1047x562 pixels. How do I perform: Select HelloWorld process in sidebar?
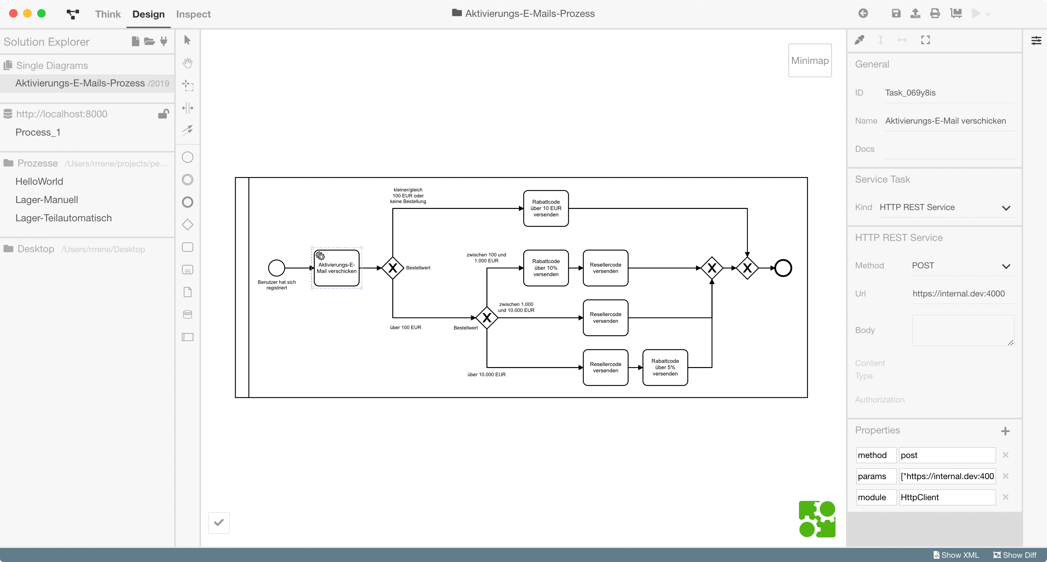tap(39, 181)
